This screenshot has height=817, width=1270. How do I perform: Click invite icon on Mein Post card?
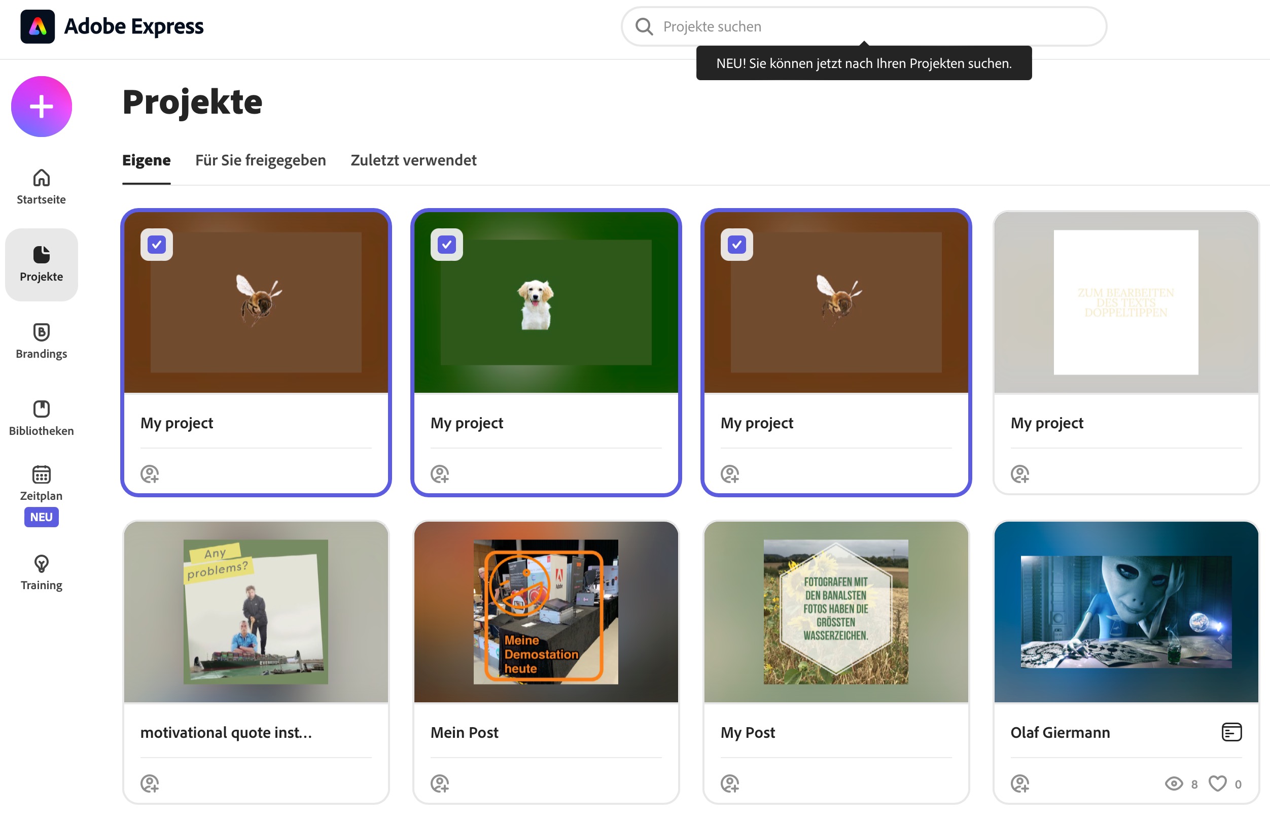(x=440, y=783)
